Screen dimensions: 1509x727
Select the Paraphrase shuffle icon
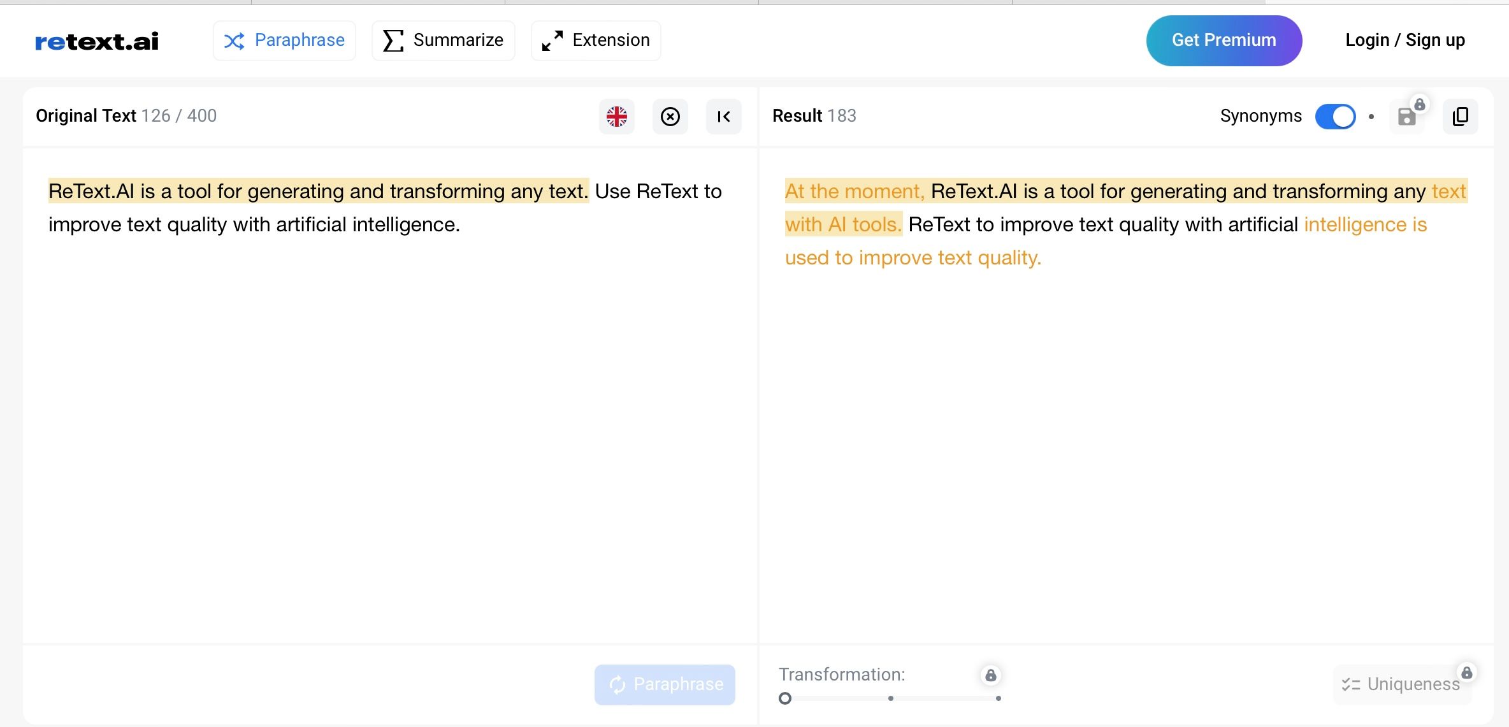click(x=235, y=40)
